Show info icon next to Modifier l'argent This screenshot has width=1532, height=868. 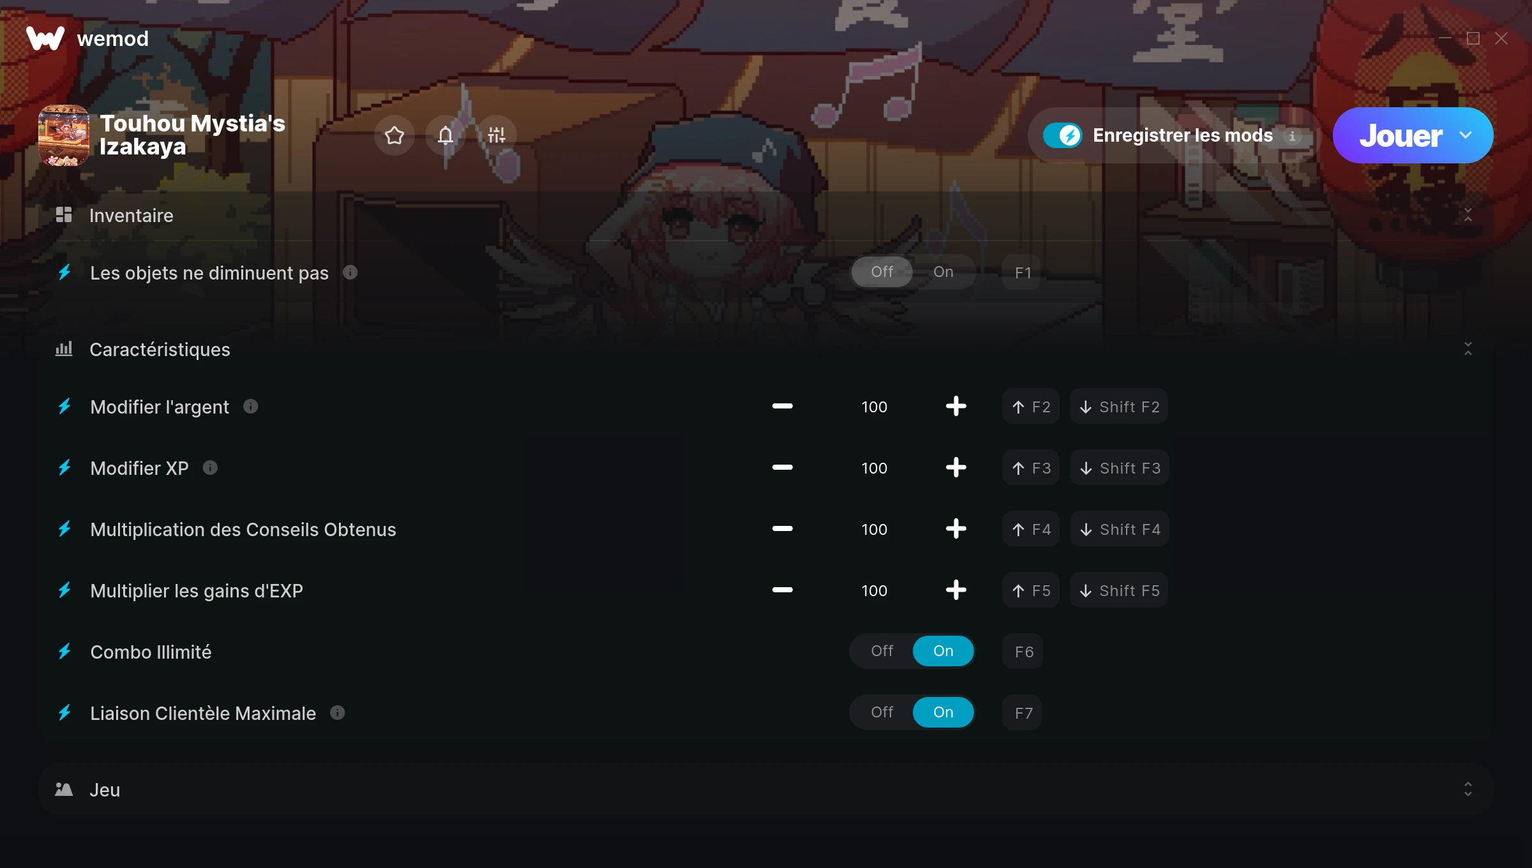251,406
